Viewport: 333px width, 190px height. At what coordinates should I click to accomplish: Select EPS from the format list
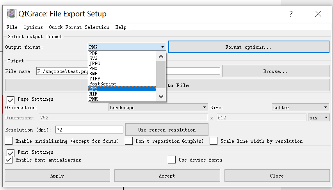122,89
